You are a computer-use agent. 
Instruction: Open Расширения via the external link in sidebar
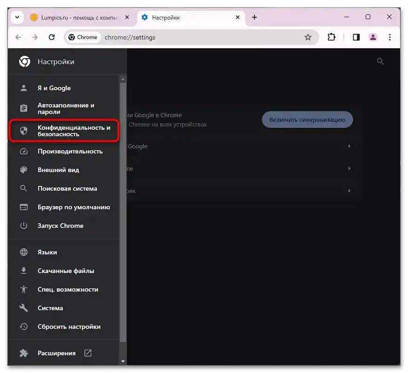click(87, 353)
